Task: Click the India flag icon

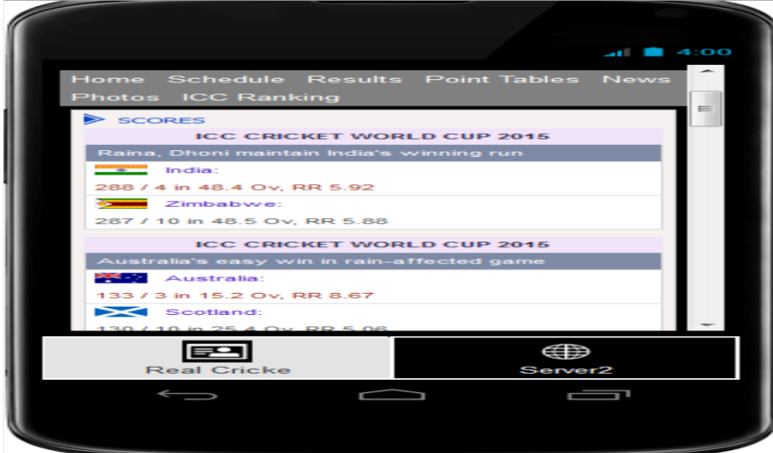Action: tap(121, 170)
